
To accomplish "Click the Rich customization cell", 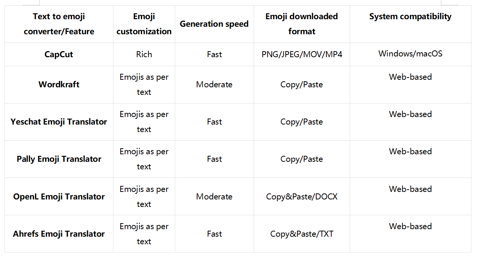I will coord(144,54).
